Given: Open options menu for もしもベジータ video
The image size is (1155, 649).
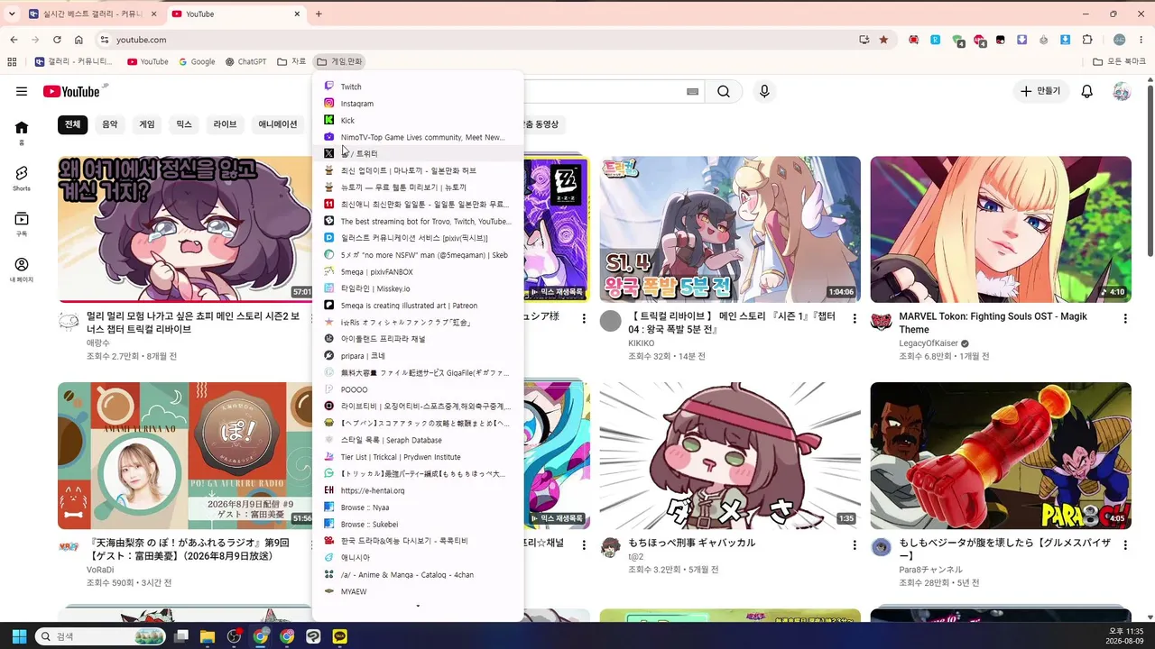Looking at the screenshot, I should pos(1125,545).
